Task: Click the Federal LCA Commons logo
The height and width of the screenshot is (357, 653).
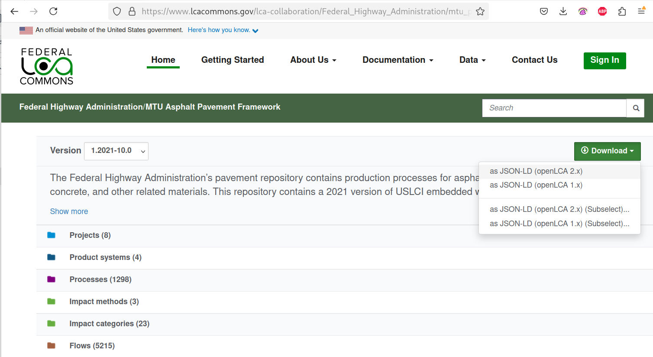Action: pyautogui.click(x=46, y=66)
